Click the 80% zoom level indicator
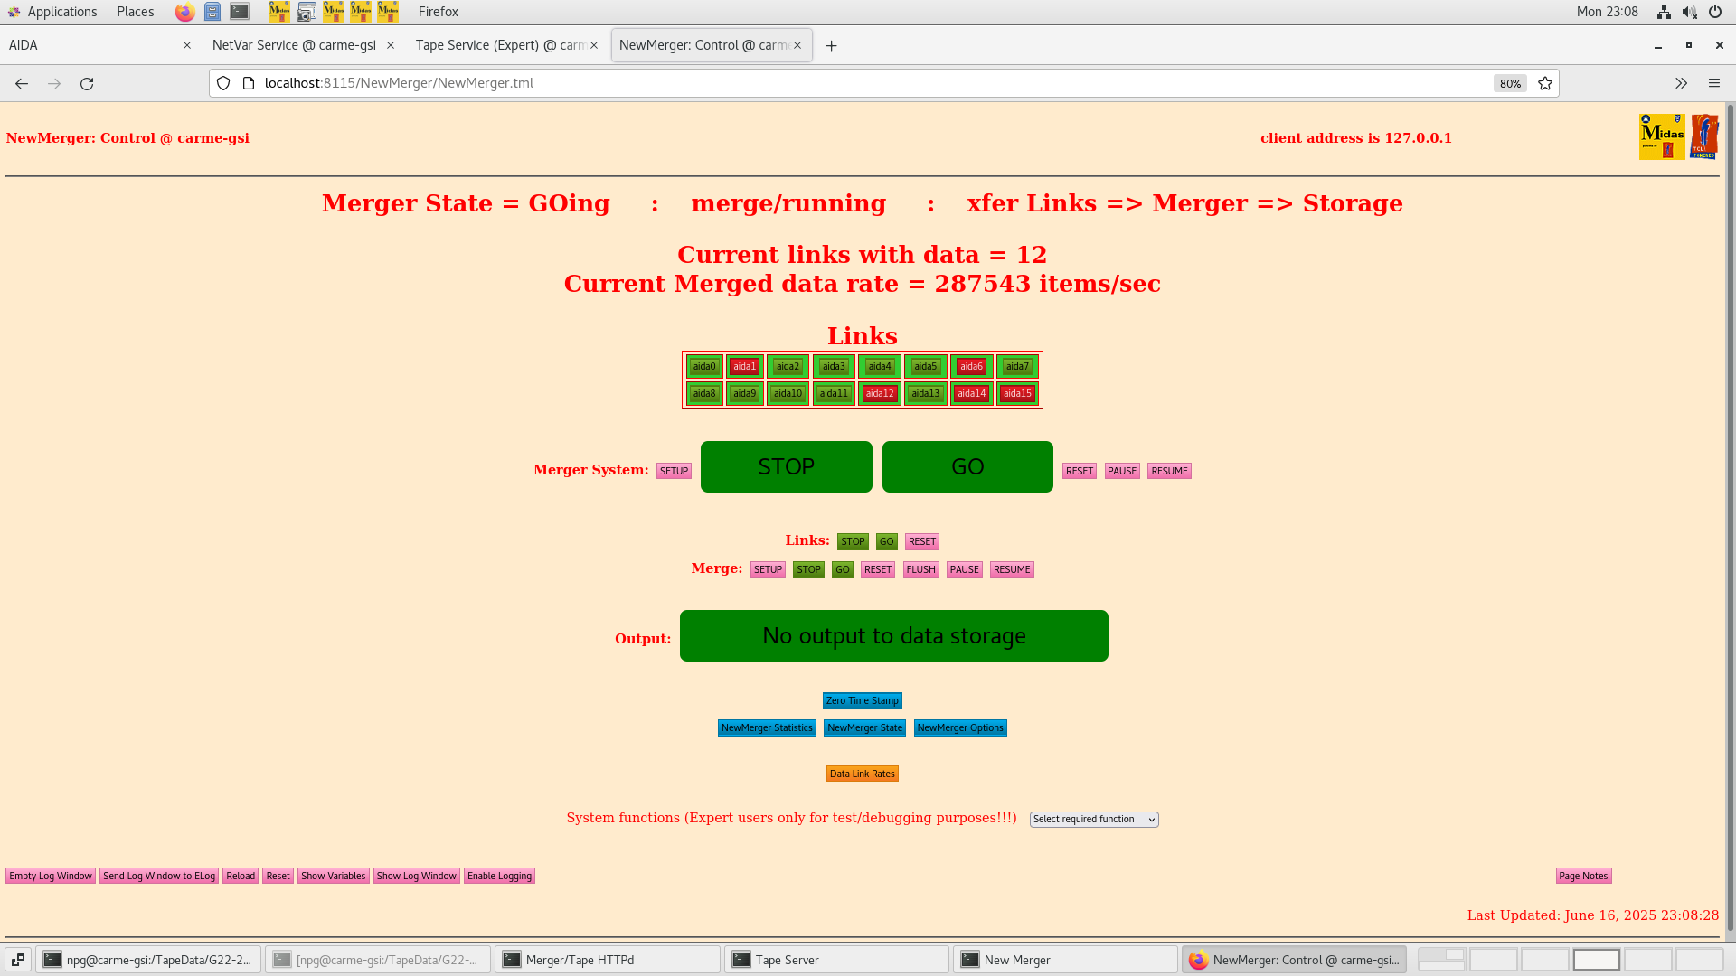1736x976 pixels. 1510,83
